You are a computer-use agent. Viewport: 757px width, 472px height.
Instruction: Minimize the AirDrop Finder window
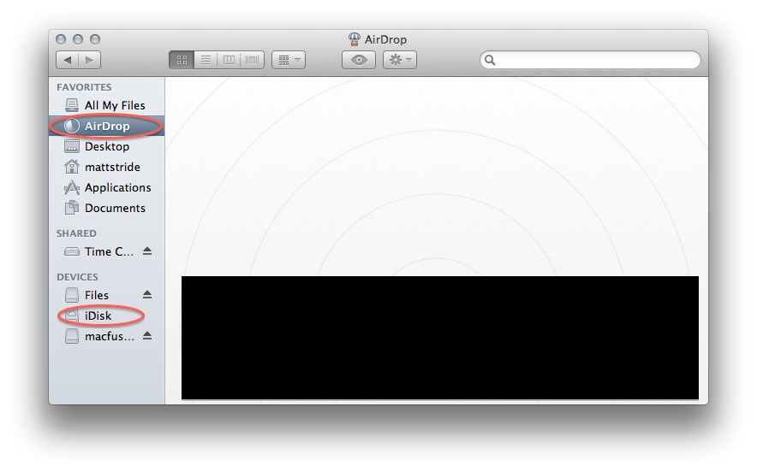78,39
